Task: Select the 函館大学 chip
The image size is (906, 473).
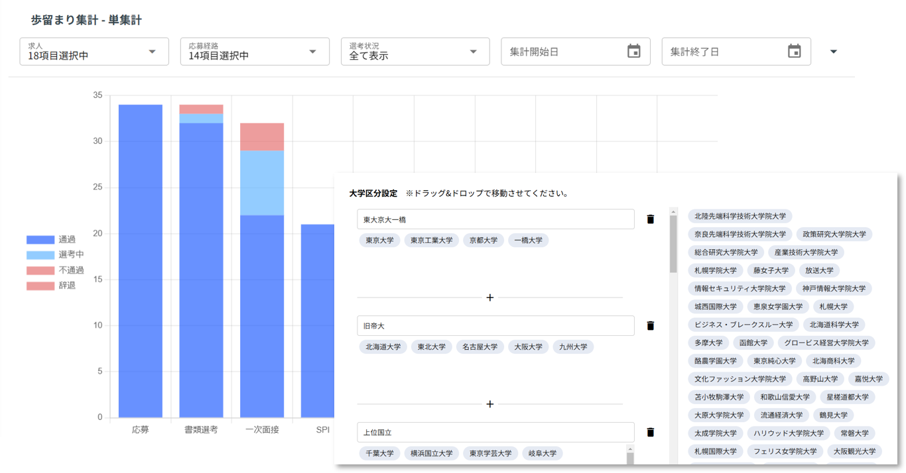Action: tap(753, 343)
